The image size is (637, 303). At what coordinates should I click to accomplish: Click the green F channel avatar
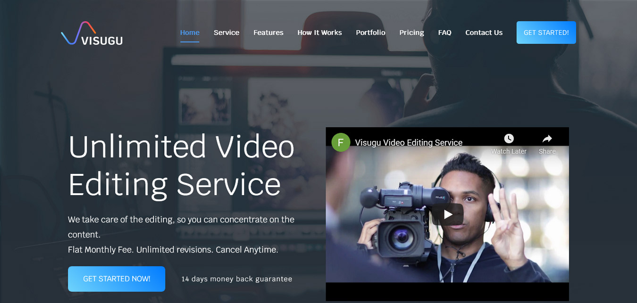(x=341, y=142)
